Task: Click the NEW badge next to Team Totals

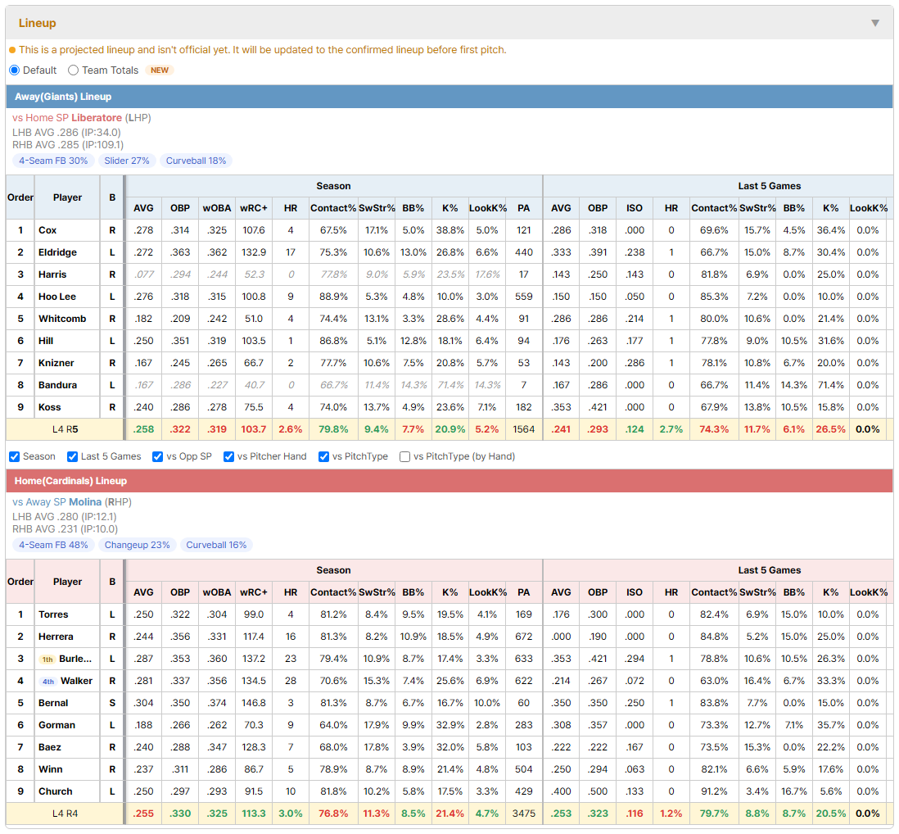Action: [x=160, y=70]
